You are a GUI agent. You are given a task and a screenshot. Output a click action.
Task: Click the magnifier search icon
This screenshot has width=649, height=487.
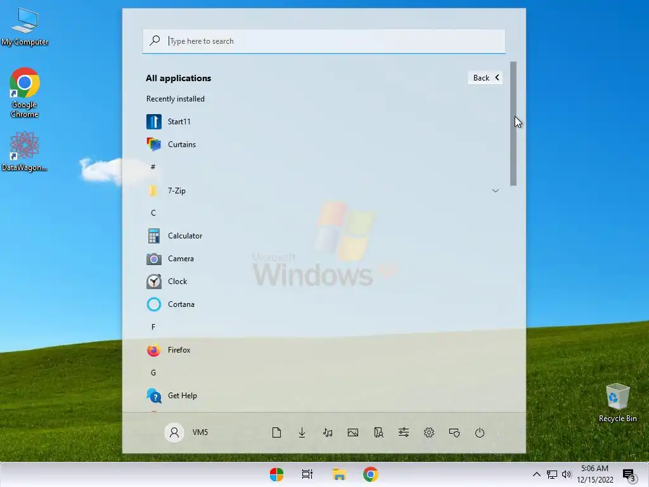[x=155, y=40]
